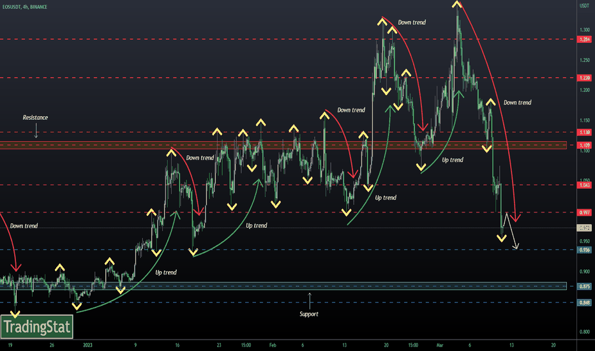Select the blue support zone rectangle

pos(283,286)
